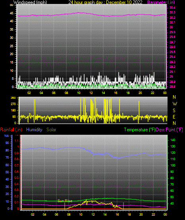
Task: Click the Dew Point (°F) legend label
Action: (170, 130)
